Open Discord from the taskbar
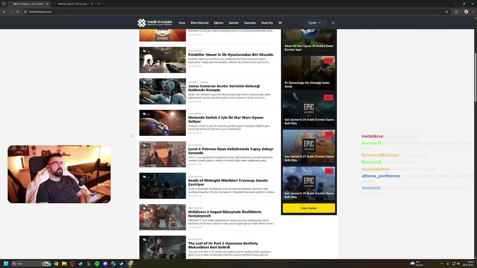 [x=105, y=264]
